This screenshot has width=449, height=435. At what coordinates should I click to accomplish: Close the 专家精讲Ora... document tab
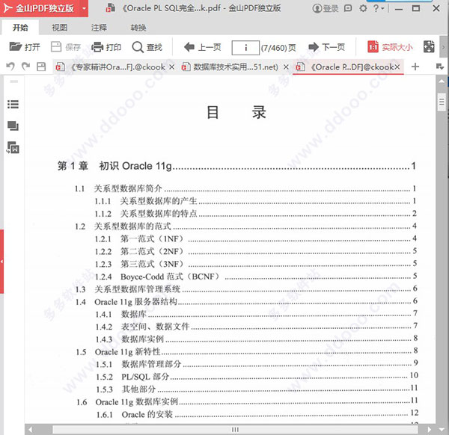coord(171,67)
